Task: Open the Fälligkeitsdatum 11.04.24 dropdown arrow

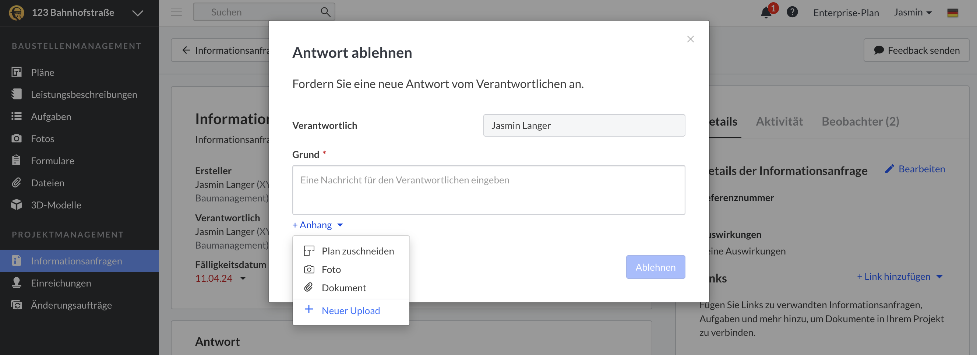Action: [243, 278]
